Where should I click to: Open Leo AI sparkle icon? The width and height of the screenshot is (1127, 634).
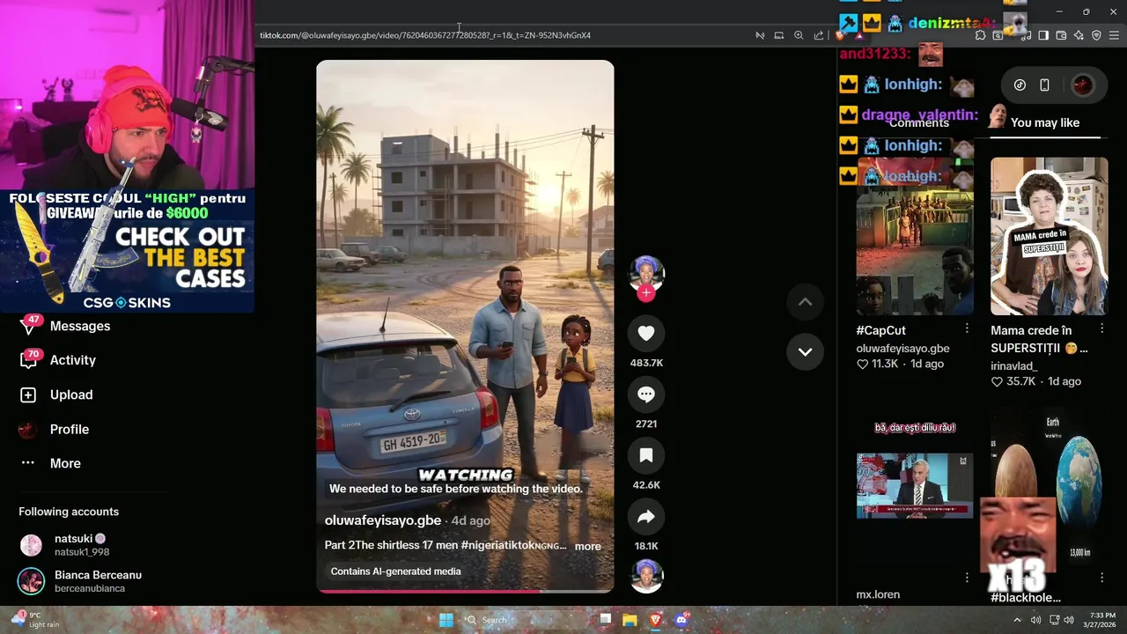1079,35
